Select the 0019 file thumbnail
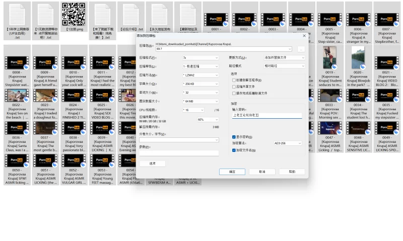This screenshot has width=403, height=241. [x=330, y=57]
